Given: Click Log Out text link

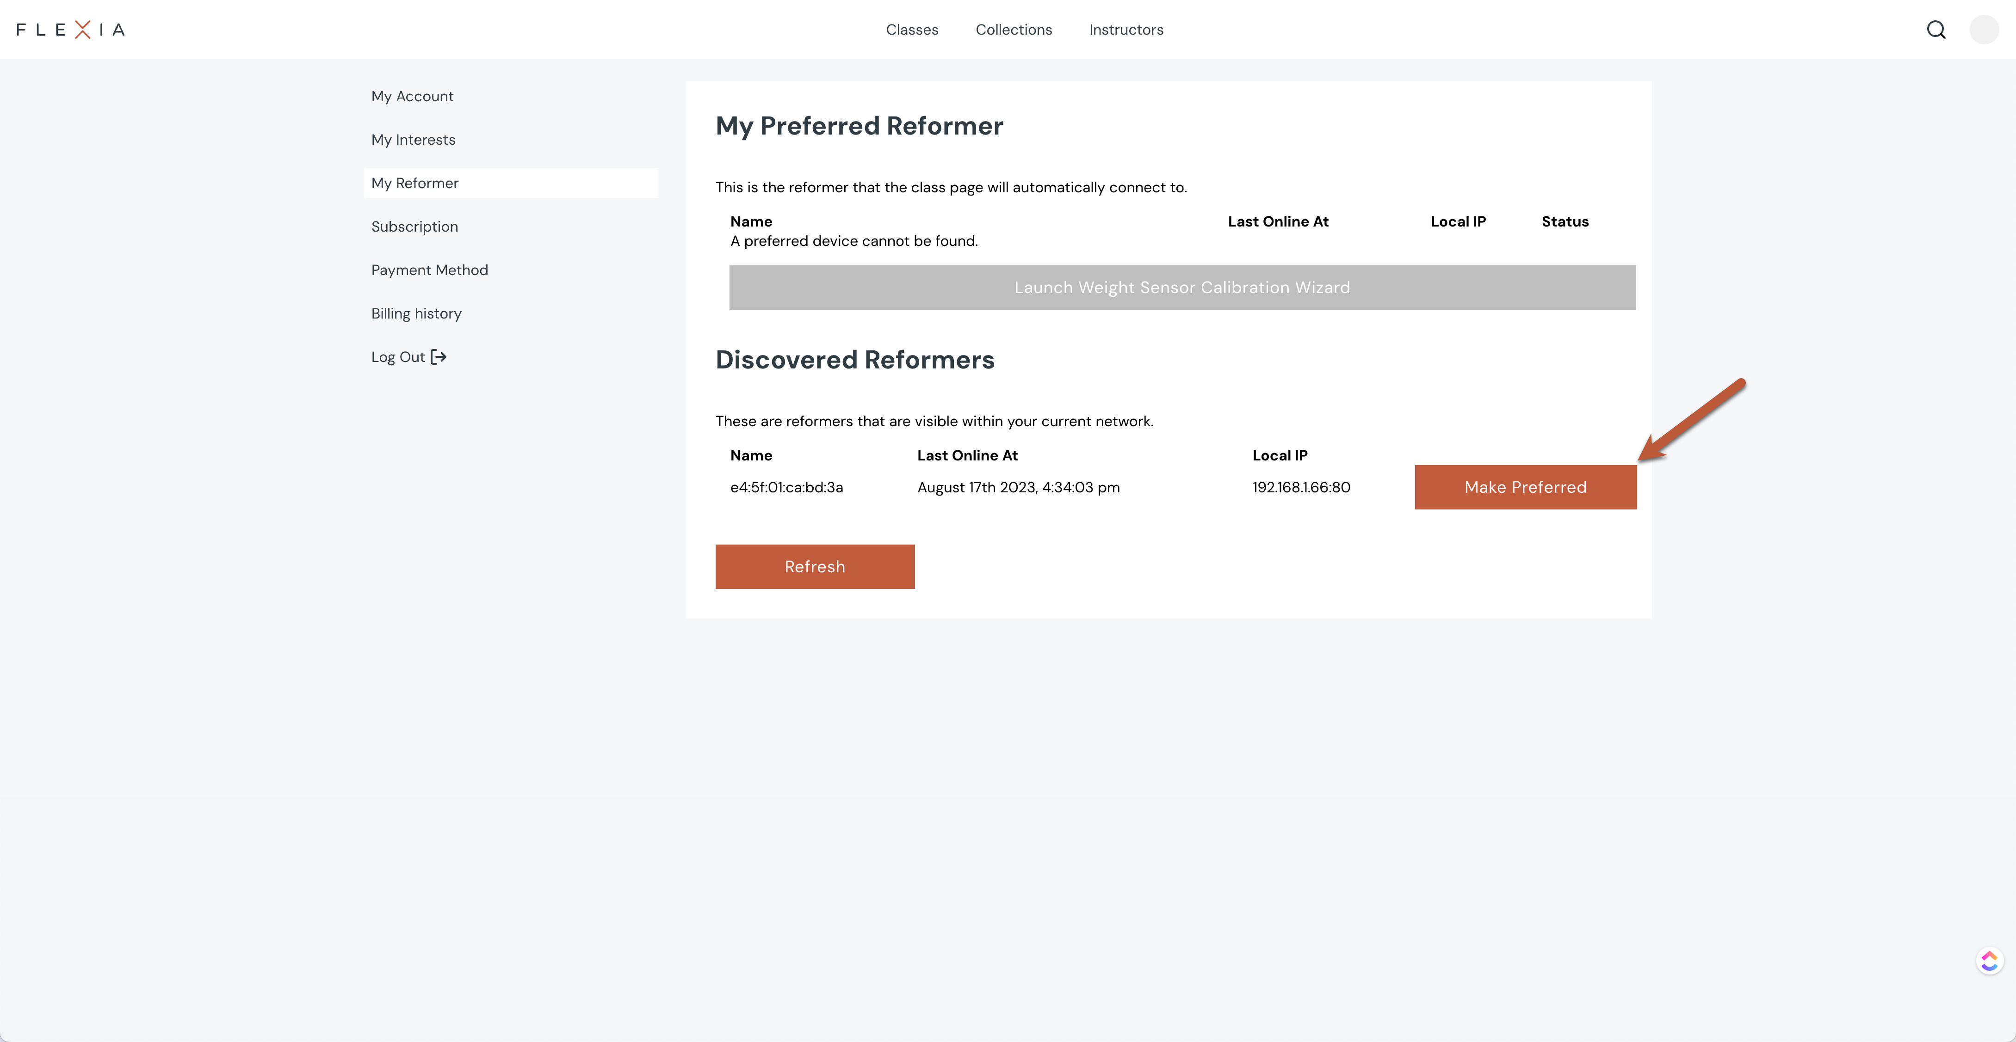Looking at the screenshot, I should pos(398,356).
